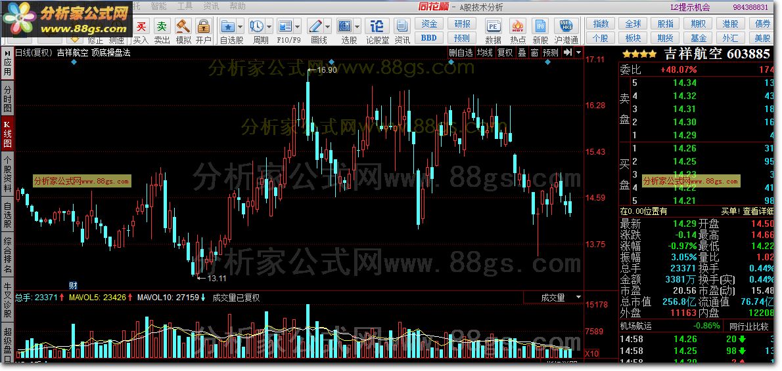The width and height of the screenshot is (782, 371).
Task: Expand the F10/F9 dropdown arrow
Action: click(298, 26)
